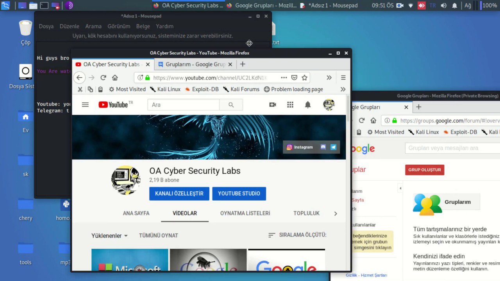
Task: Select the OYNATMA LİSTELERİ channel tab
Action: click(245, 213)
